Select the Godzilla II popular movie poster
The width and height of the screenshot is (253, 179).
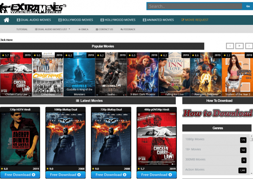tap(79, 74)
